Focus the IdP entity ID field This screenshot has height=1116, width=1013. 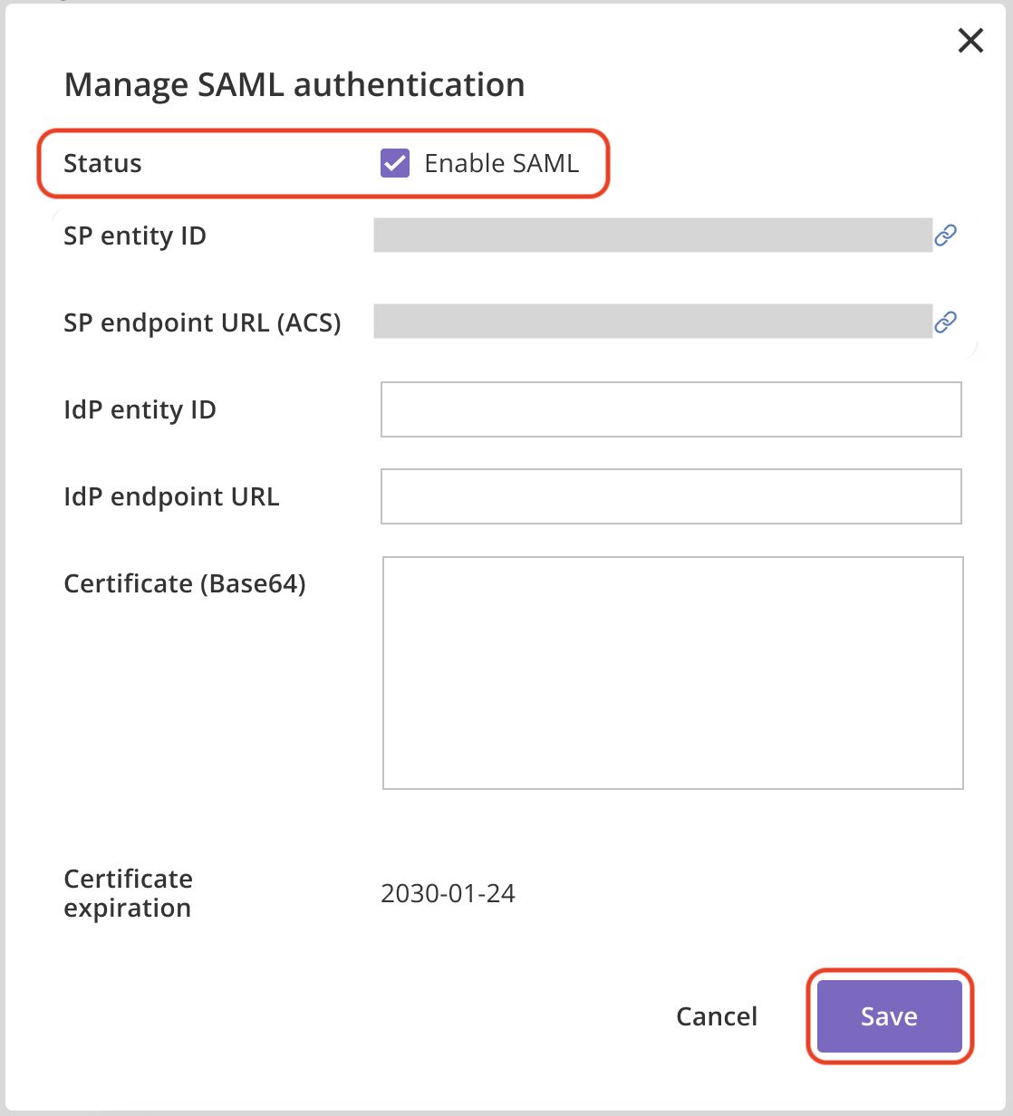pyautogui.click(x=671, y=409)
